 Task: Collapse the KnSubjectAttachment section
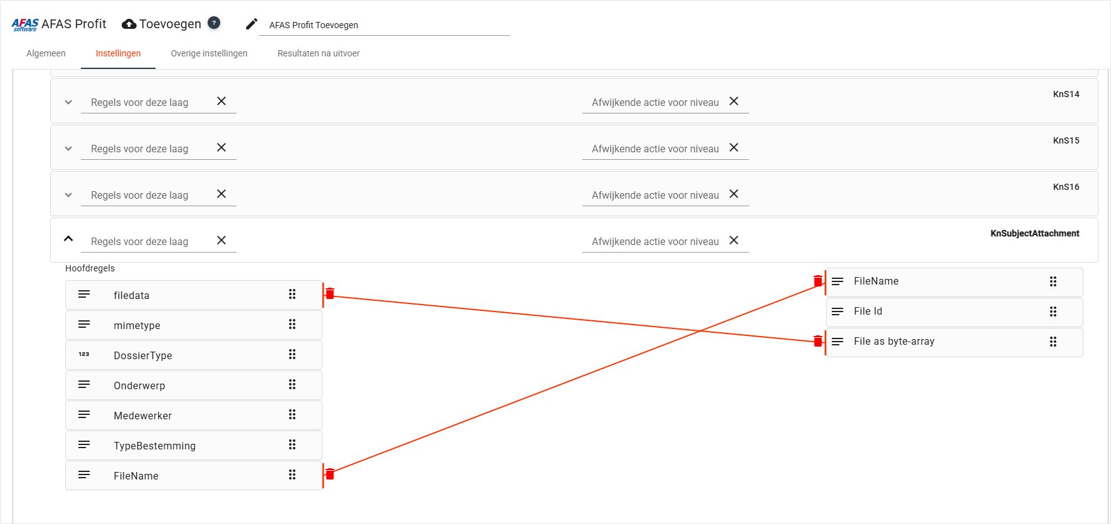tap(68, 239)
